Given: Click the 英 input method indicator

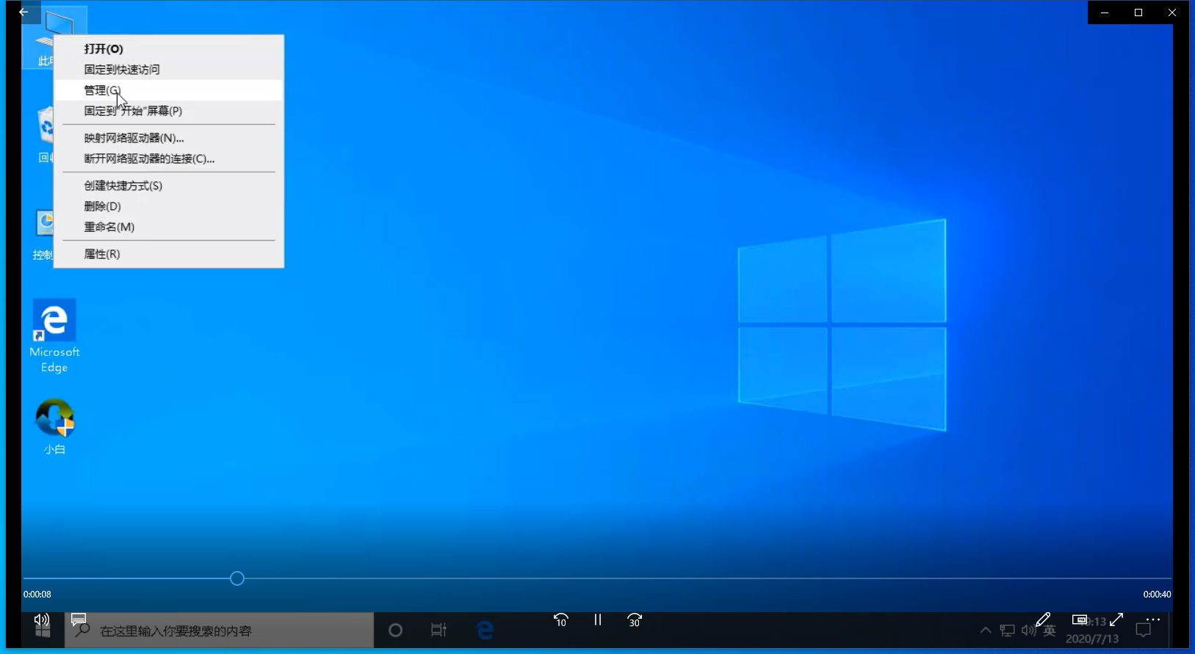Looking at the screenshot, I should [x=1050, y=630].
